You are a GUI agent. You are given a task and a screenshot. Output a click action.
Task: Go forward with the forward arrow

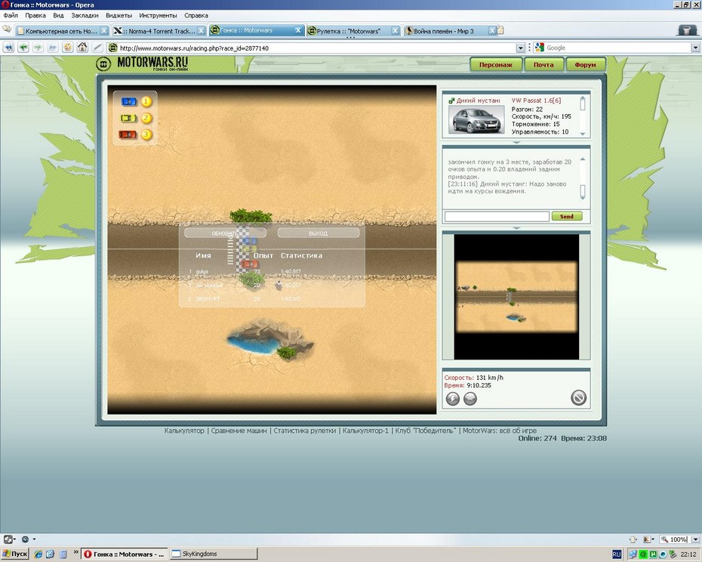tap(38, 48)
